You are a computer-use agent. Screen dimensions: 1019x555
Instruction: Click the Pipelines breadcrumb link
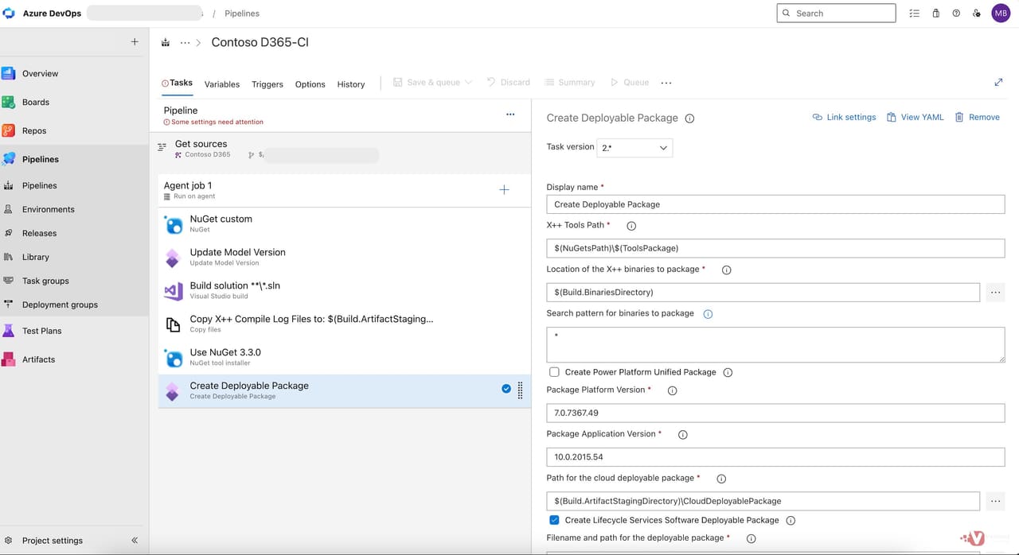pyautogui.click(x=242, y=14)
